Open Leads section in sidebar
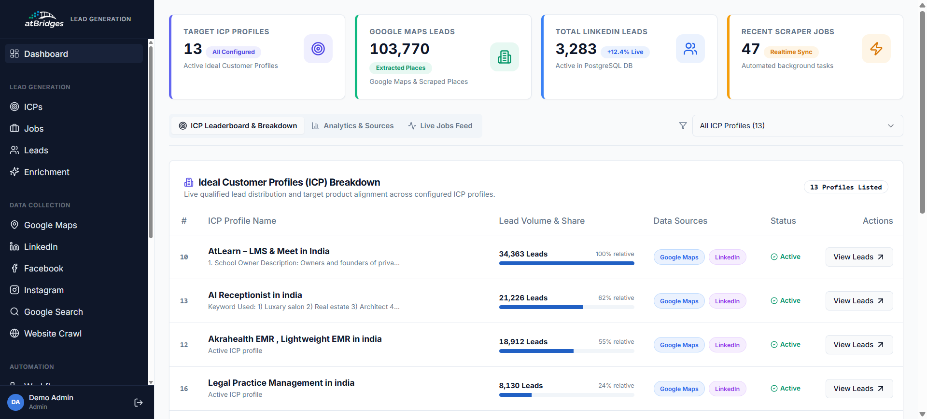The width and height of the screenshot is (927, 419). (x=74, y=150)
